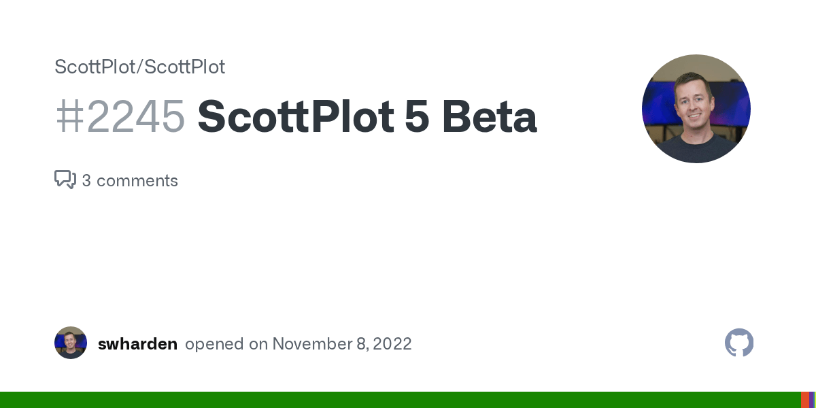Click the November 8, 2022 date
Screen dimensions: 816x408
click(342, 344)
